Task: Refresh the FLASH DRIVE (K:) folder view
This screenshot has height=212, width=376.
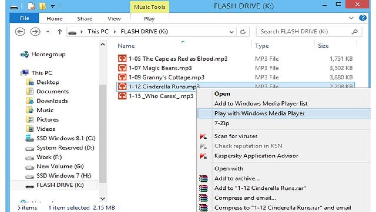Action: [243, 32]
